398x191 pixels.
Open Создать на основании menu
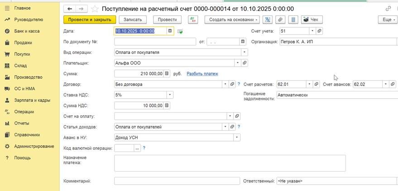pos(232,20)
